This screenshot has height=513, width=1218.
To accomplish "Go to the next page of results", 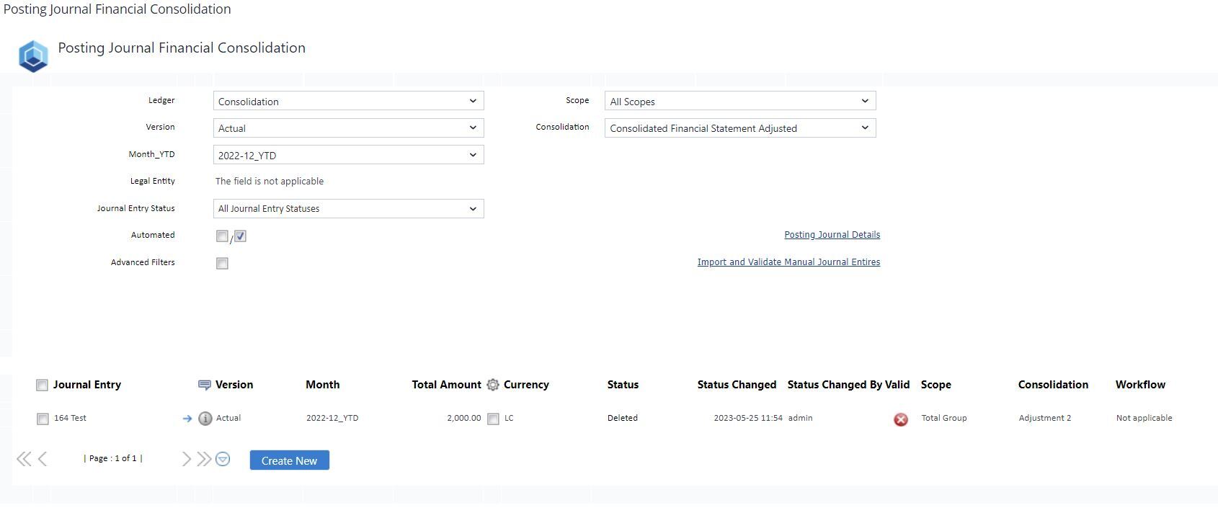I will tap(187, 459).
